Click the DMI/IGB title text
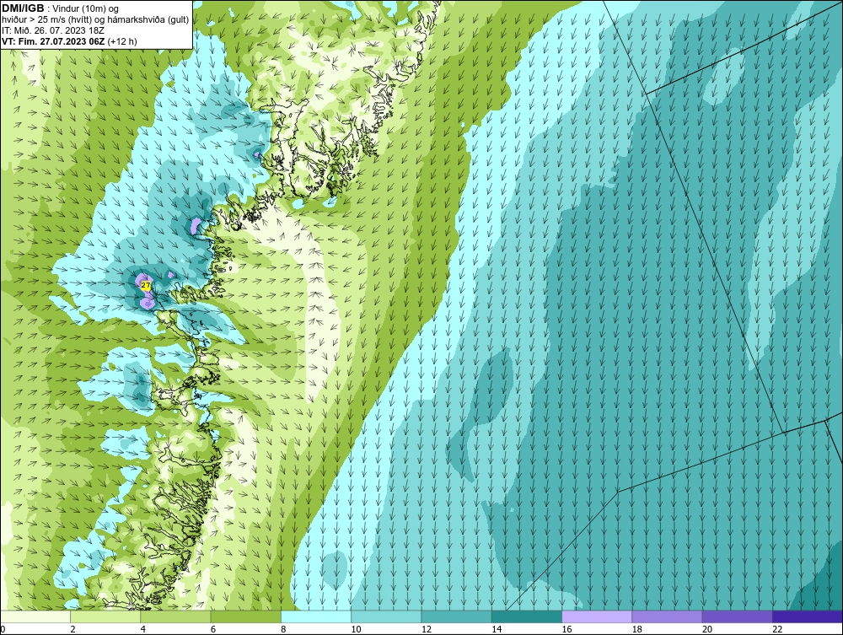Image resolution: width=843 pixels, height=635 pixels. coord(23,8)
